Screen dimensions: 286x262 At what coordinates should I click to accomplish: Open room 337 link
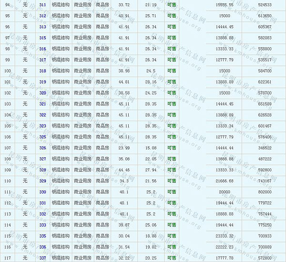point(43,258)
